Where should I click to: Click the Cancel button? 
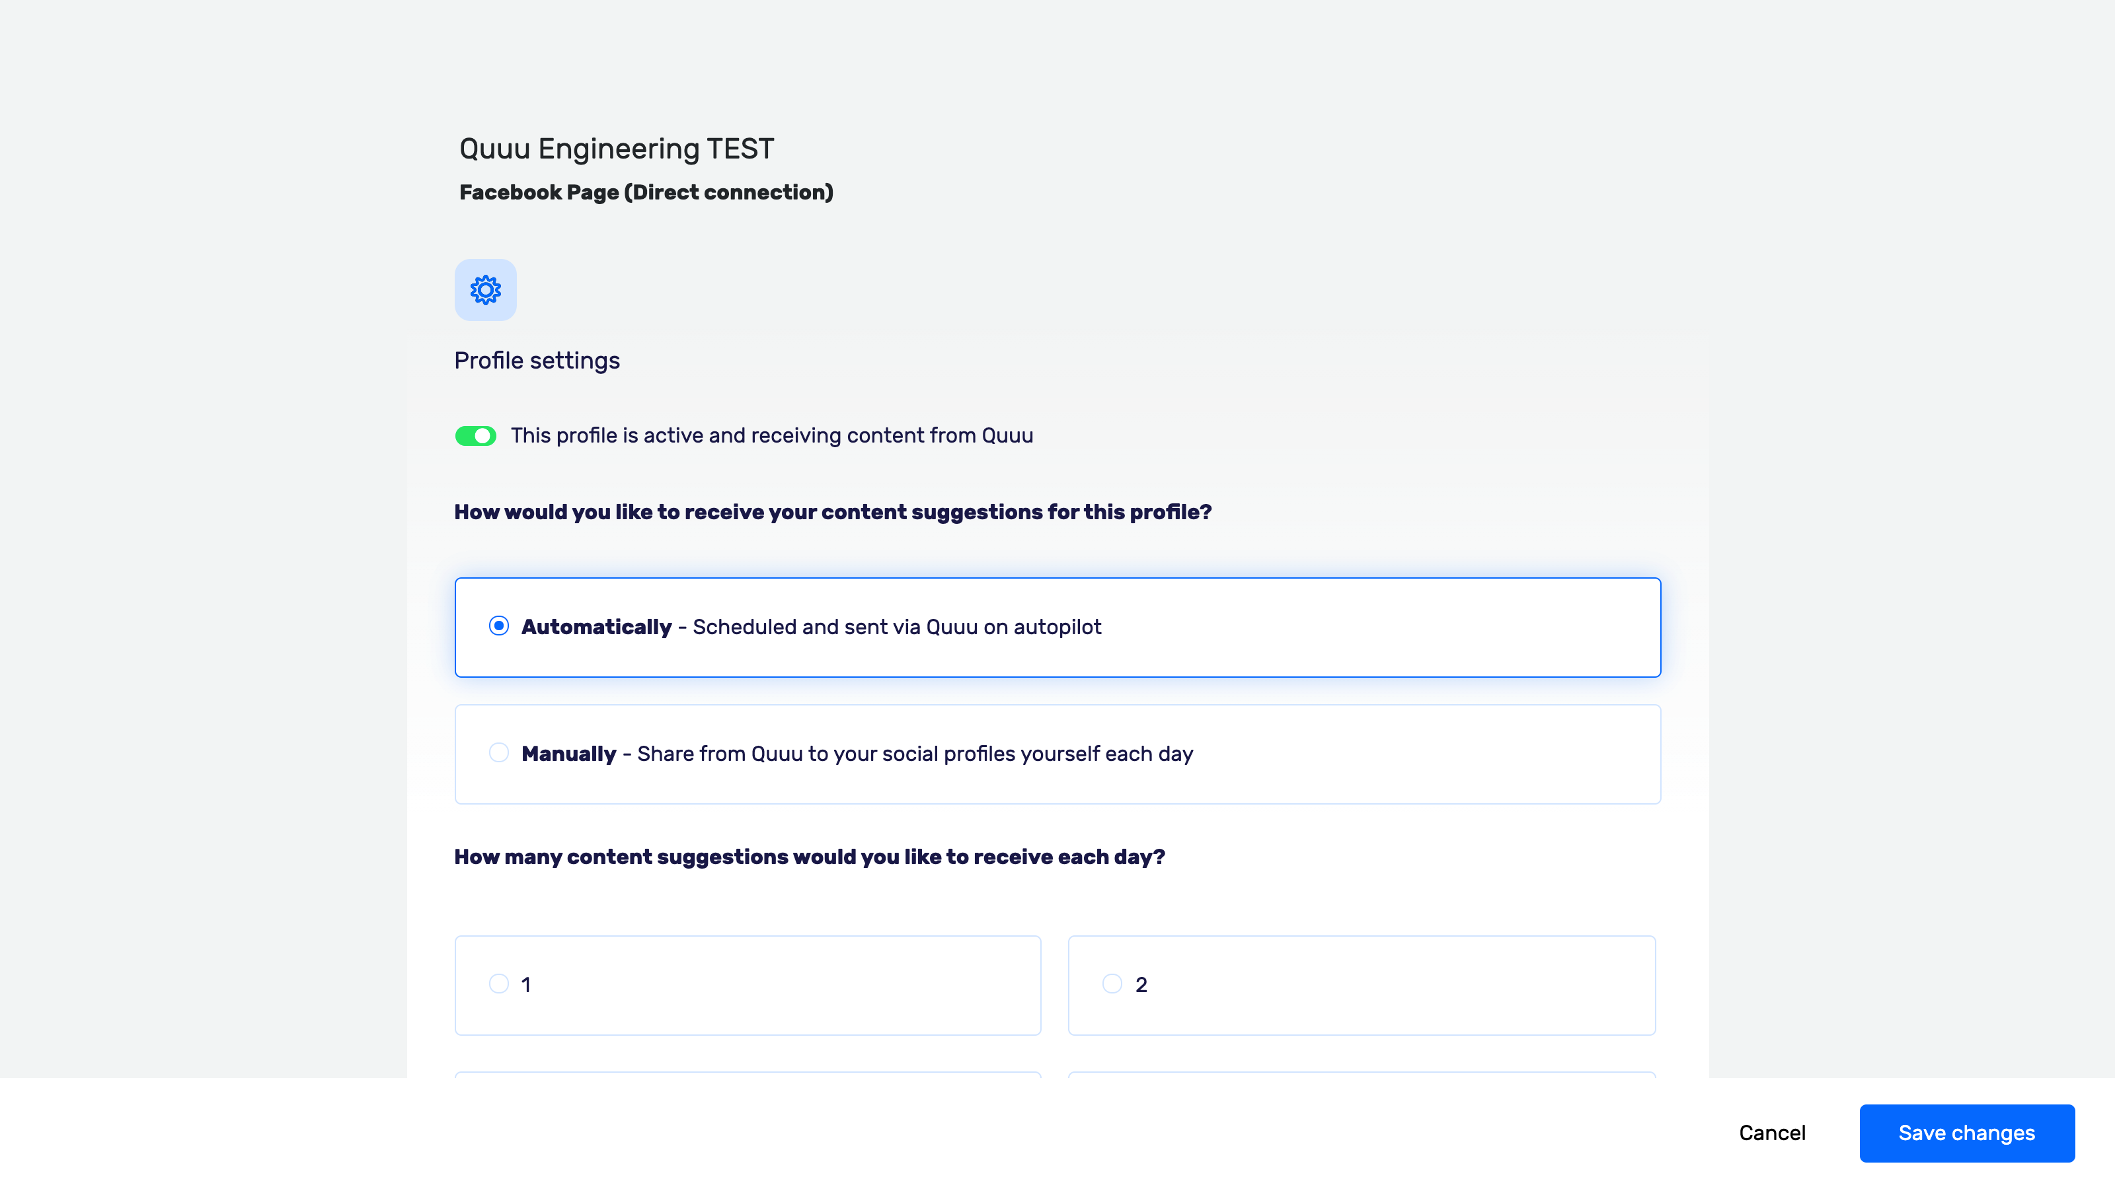click(1772, 1132)
